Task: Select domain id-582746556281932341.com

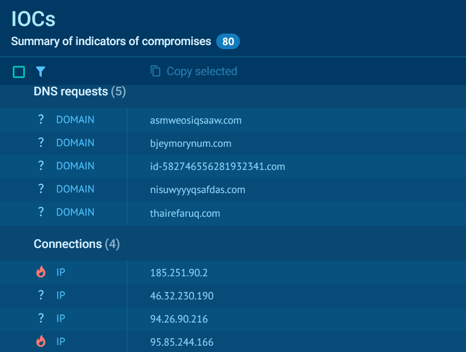Action: (x=216, y=166)
